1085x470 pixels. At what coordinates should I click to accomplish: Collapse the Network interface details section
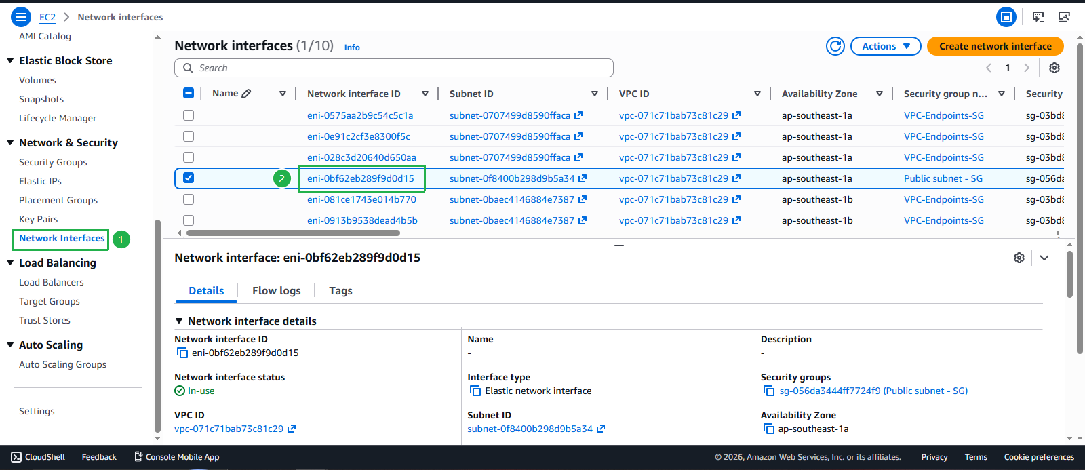tap(179, 321)
